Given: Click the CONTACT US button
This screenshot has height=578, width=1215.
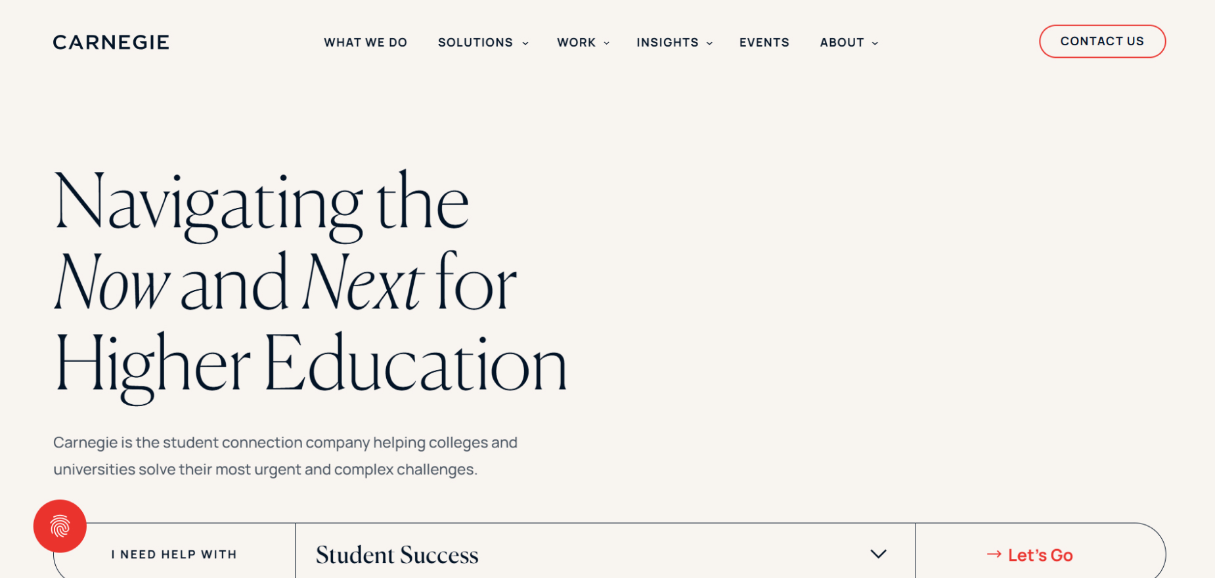Looking at the screenshot, I should point(1102,41).
